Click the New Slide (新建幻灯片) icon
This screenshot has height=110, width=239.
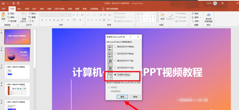pyautogui.click(x=24, y=16)
